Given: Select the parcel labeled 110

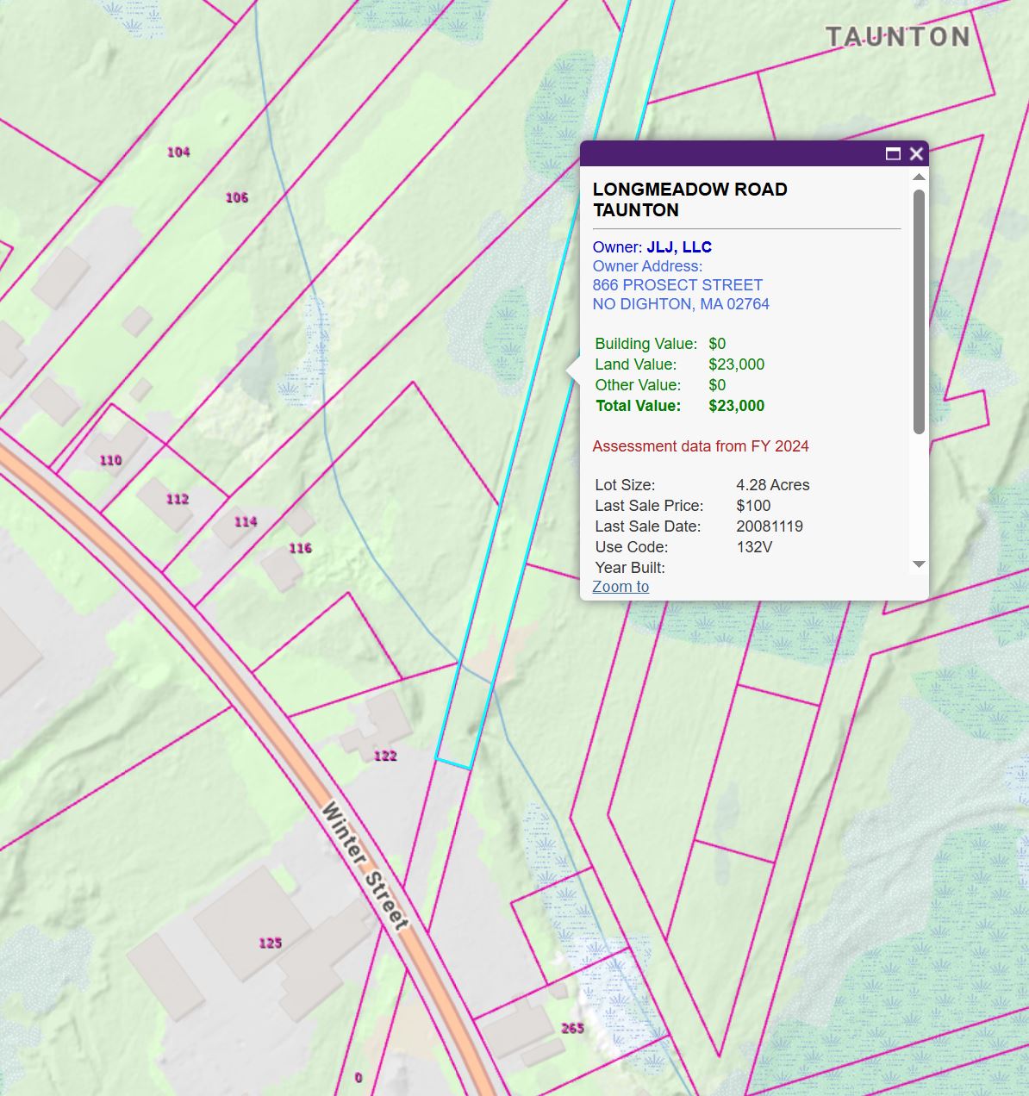Looking at the screenshot, I should (111, 460).
